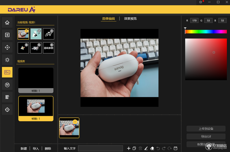The width and height of the screenshot is (230, 152).
Task: Click the copy frame icon
Action: 134,148
